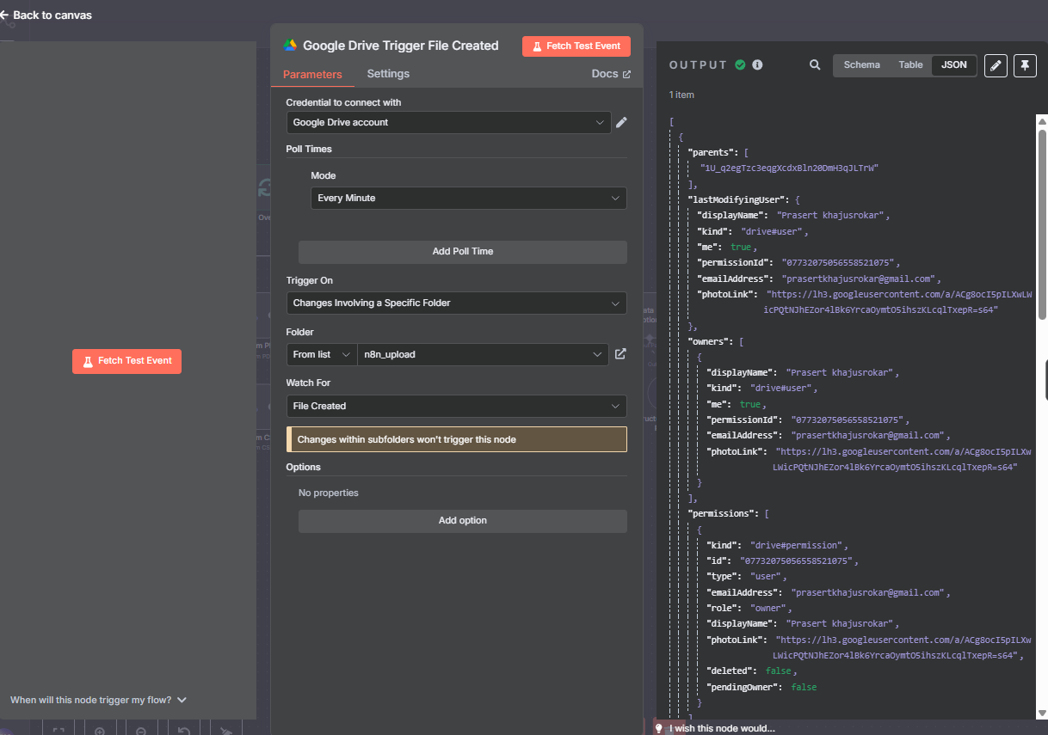Click the "owners" key in JSON
Image resolution: width=1048 pixels, height=735 pixels.
tap(709, 341)
